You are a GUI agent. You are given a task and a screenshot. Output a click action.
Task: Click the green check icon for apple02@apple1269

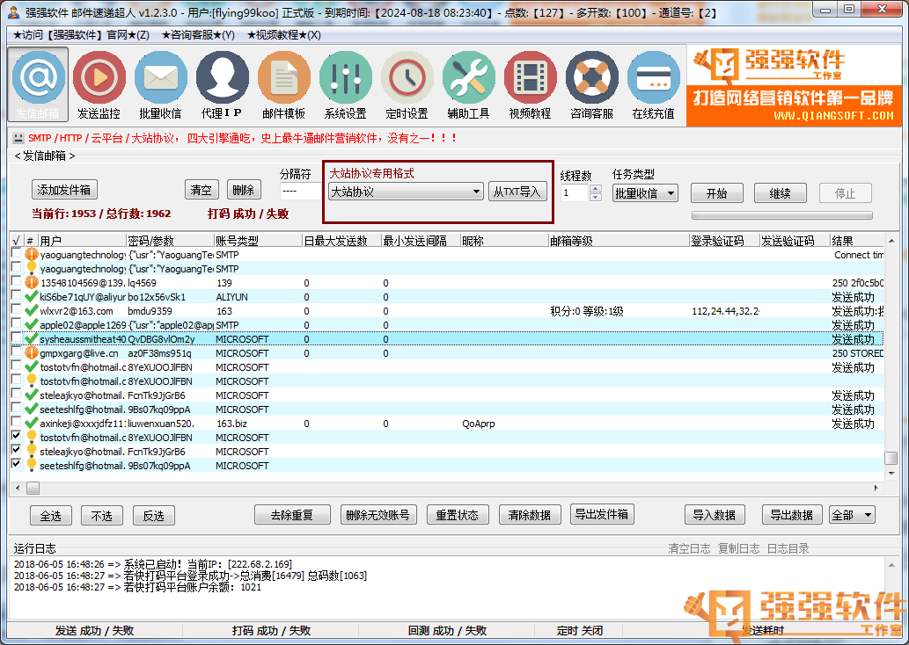(32, 325)
